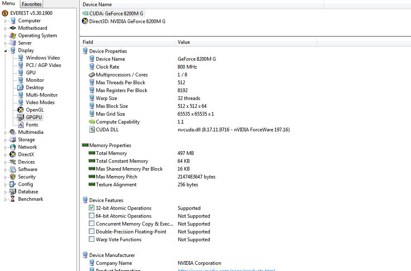The image size is (411, 271).
Task: Expand the Server tree node
Action: click(5, 43)
